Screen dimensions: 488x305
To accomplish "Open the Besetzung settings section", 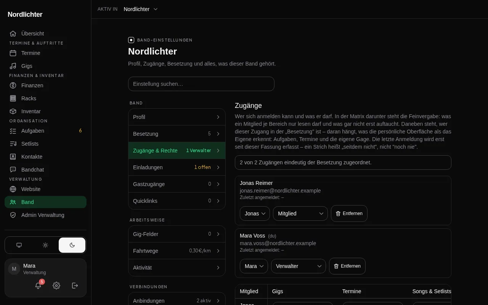I will (x=177, y=134).
